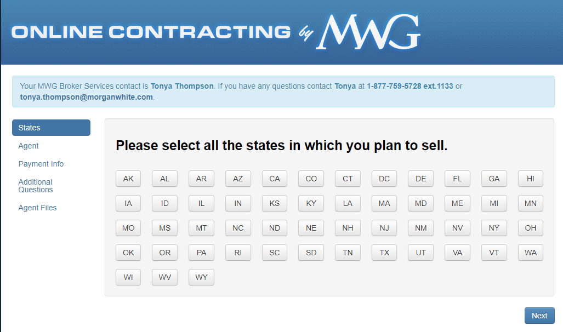Select the WA state button

click(x=530, y=253)
